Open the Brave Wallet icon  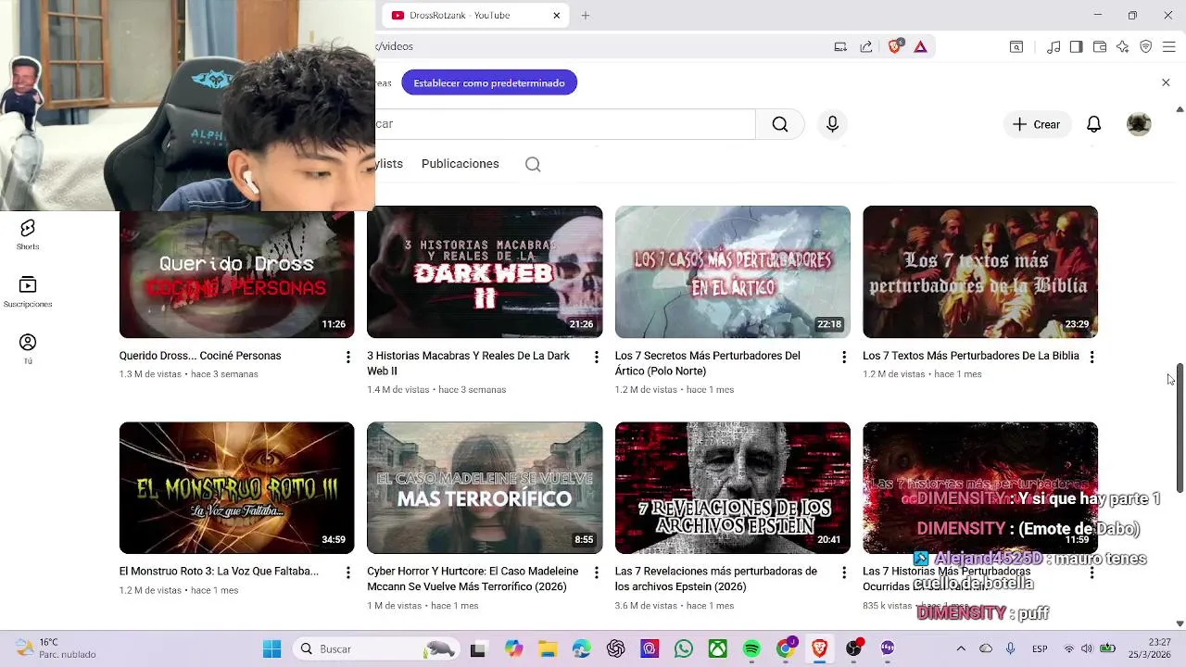1100,46
